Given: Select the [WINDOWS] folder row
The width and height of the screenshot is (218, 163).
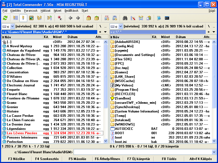Looking at the screenshot, I should coord(161,124).
